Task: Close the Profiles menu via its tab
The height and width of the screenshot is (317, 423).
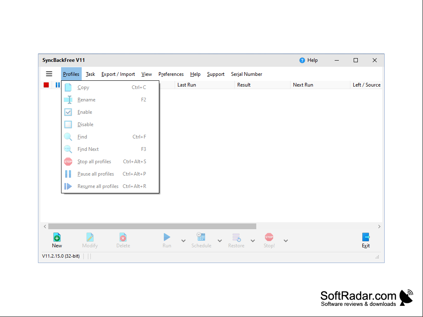Action: tap(71, 74)
